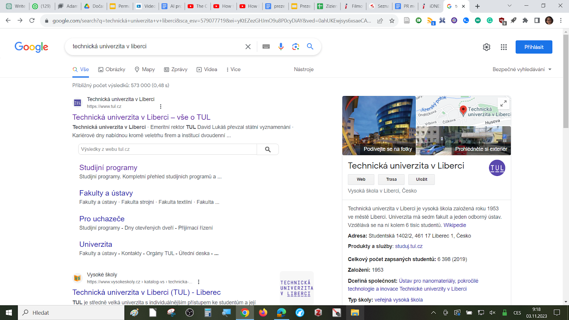Open Google settings gear icon
This screenshot has width=569, height=320.
pos(486,47)
